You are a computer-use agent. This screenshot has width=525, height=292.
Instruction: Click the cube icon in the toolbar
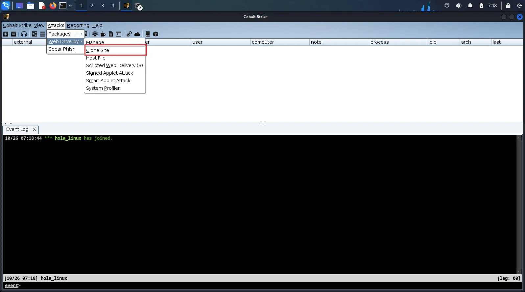tap(156, 34)
